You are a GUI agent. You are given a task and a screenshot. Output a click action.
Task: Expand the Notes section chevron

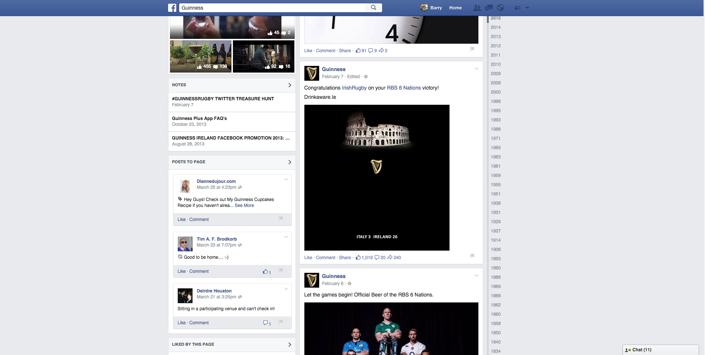pyautogui.click(x=290, y=85)
